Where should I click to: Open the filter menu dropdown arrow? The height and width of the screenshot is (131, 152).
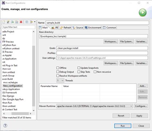35,22
